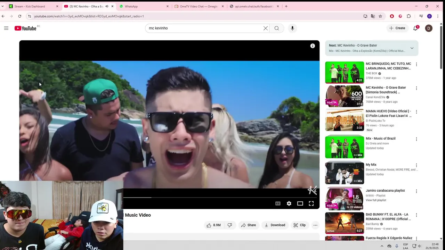Download the video
Screen dimensions: 445x250
pyautogui.click(x=275, y=225)
